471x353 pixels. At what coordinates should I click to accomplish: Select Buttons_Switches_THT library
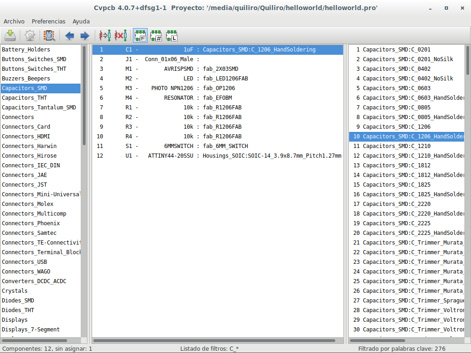[41, 69]
